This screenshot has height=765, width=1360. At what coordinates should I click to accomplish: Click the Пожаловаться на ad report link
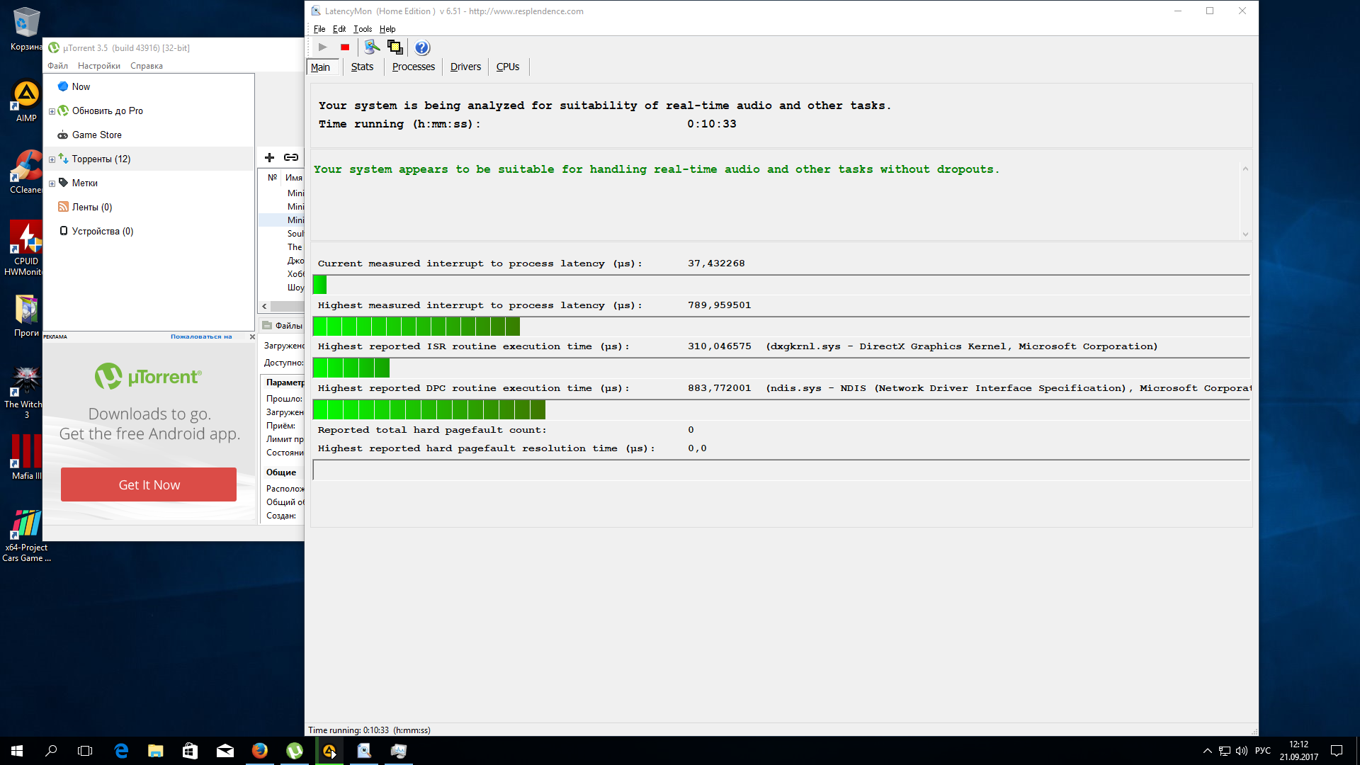(x=201, y=337)
